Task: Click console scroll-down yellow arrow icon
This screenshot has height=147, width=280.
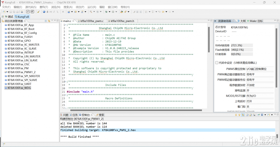Action: tap(236, 115)
